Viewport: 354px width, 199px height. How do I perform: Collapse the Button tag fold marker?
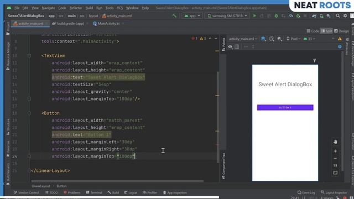(x=29, y=113)
